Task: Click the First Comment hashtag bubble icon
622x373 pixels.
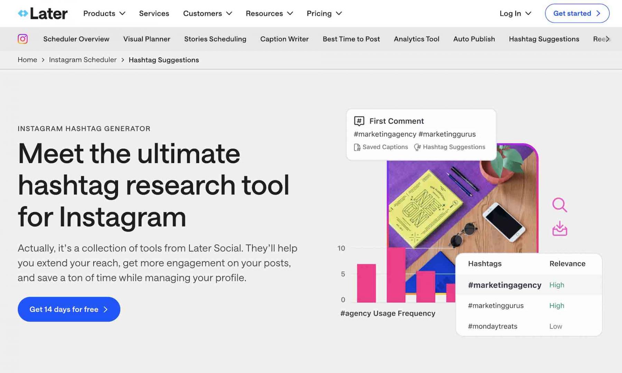Action: (x=359, y=121)
